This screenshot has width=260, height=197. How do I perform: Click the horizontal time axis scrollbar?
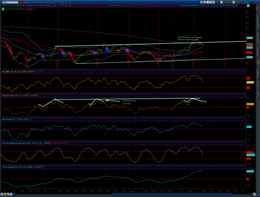pos(172,194)
